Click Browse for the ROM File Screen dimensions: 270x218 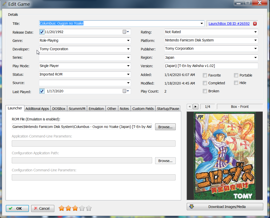tap(165, 127)
